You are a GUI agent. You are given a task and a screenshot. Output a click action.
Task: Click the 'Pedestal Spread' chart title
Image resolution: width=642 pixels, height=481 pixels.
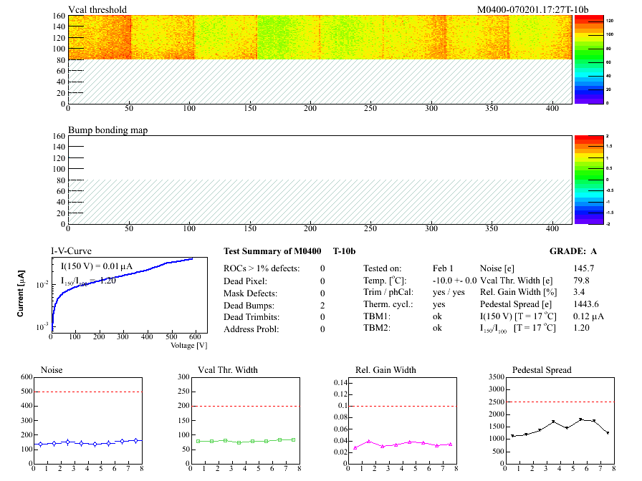point(542,370)
